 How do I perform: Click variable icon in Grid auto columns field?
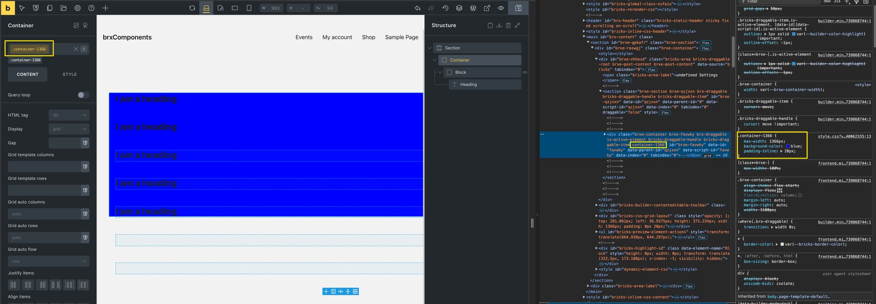(85, 214)
